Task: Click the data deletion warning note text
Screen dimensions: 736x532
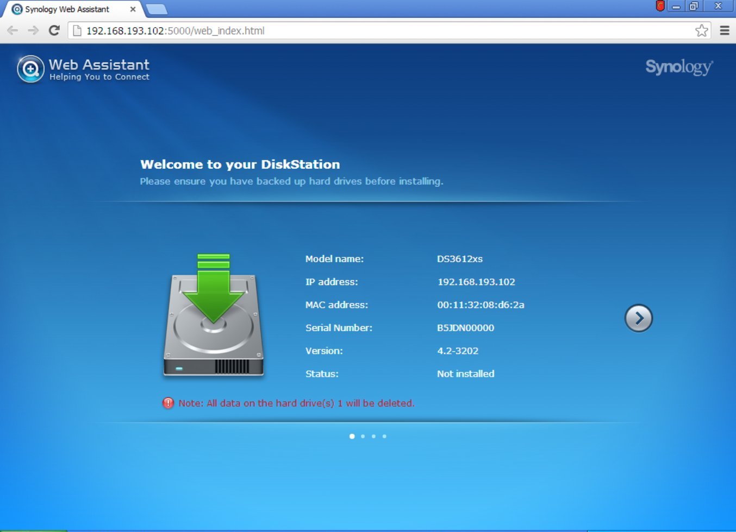Action: click(296, 403)
